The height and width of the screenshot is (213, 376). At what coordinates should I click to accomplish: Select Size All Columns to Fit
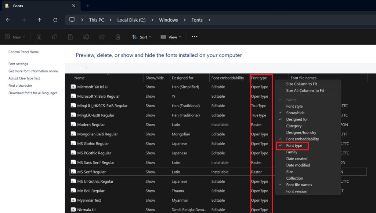click(305, 90)
